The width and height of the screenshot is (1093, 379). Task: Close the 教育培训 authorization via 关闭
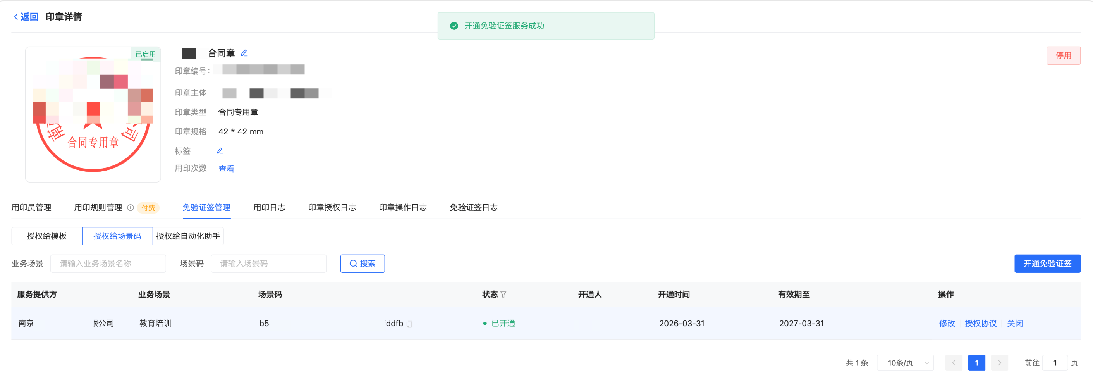click(1014, 324)
